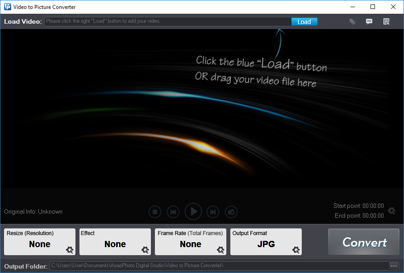Image resolution: width=404 pixels, height=273 pixels.
Task: Play the video preview
Action: click(x=193, y=211)
